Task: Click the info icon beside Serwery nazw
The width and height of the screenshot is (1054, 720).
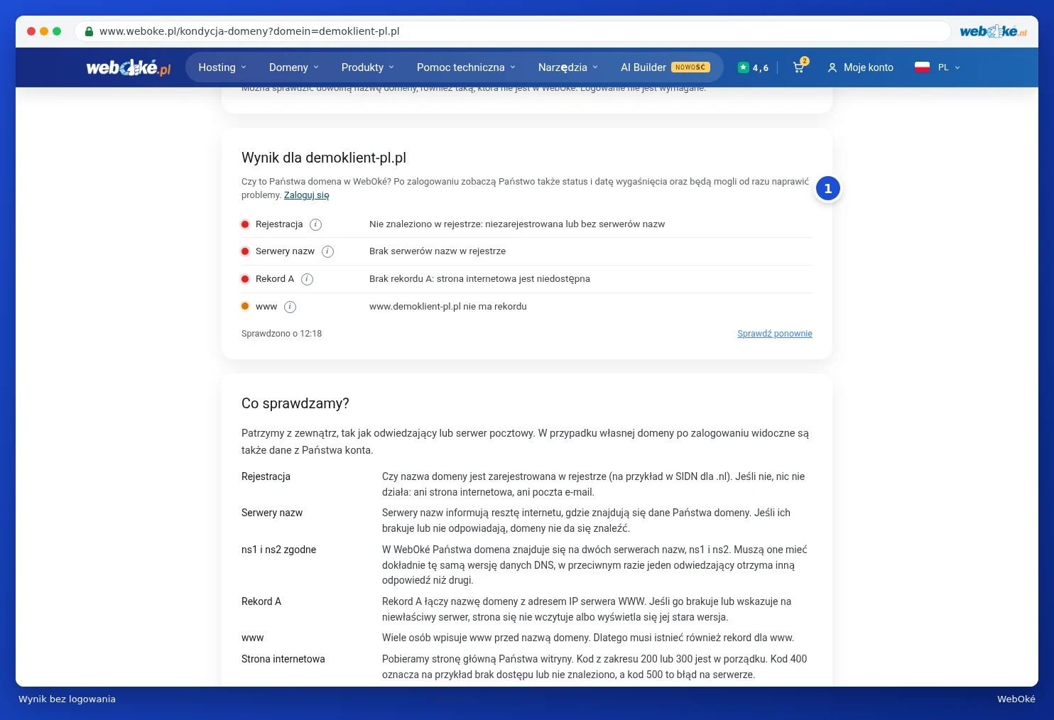Action: point(327,251)
